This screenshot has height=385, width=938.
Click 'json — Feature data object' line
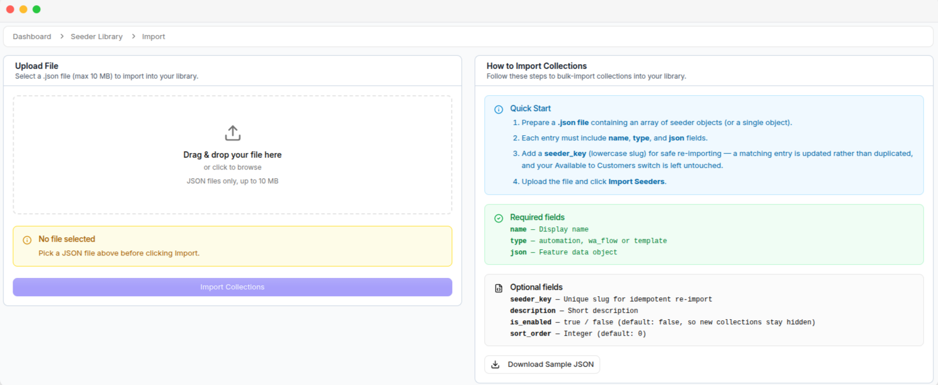coord(563,252)
